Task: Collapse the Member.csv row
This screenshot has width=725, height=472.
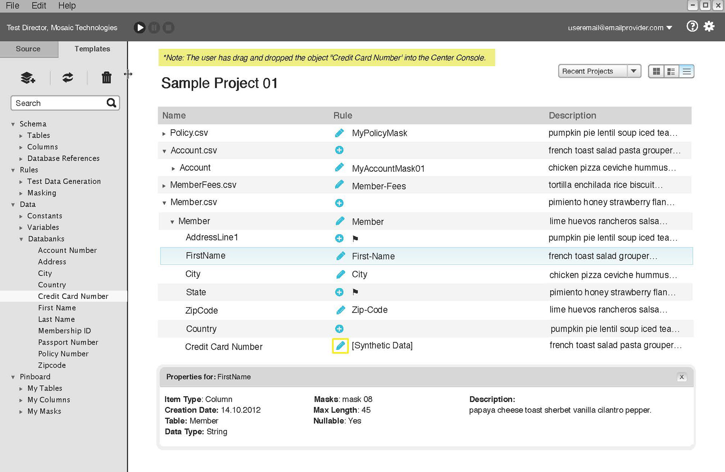Action: (164, 203)
